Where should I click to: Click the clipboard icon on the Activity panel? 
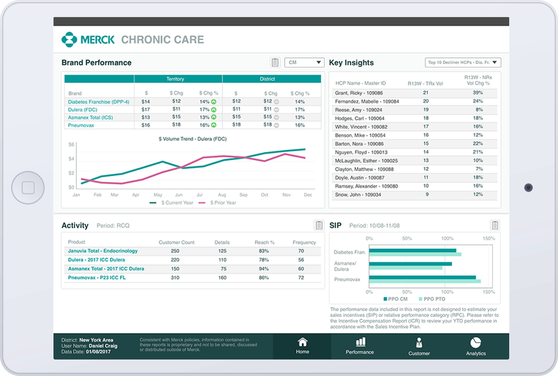[x=318, y=225]
